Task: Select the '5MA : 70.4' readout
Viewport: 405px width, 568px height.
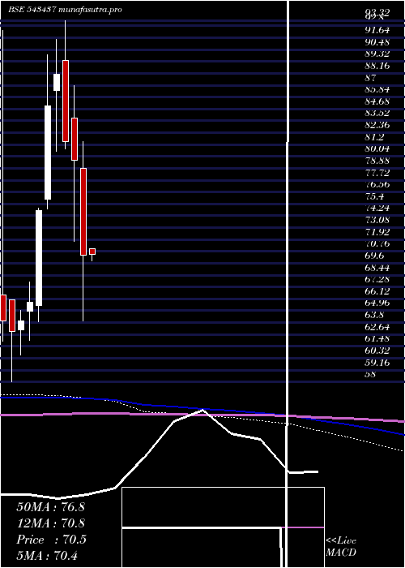Action: (47, 556)
